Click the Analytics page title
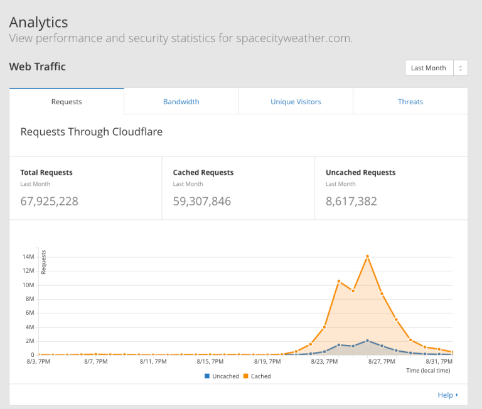The height and width of the screenshot is (409, 482). [x=38, y=22]
